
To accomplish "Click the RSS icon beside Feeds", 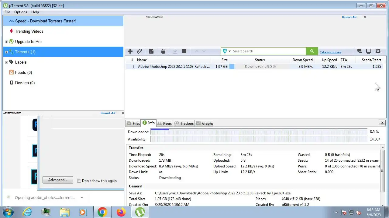I will (x=12, y=72).
